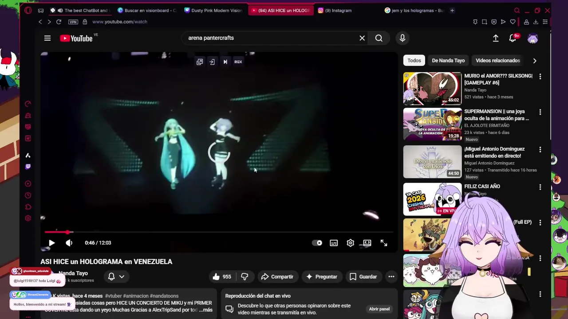Click the RGX video enhancer button
The height and width of the screenshot is (319, 568).
point(238,62)
